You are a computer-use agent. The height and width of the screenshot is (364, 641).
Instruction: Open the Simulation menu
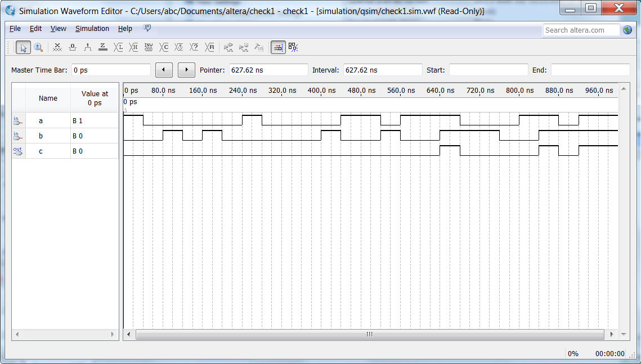click(x=92, y=28)
